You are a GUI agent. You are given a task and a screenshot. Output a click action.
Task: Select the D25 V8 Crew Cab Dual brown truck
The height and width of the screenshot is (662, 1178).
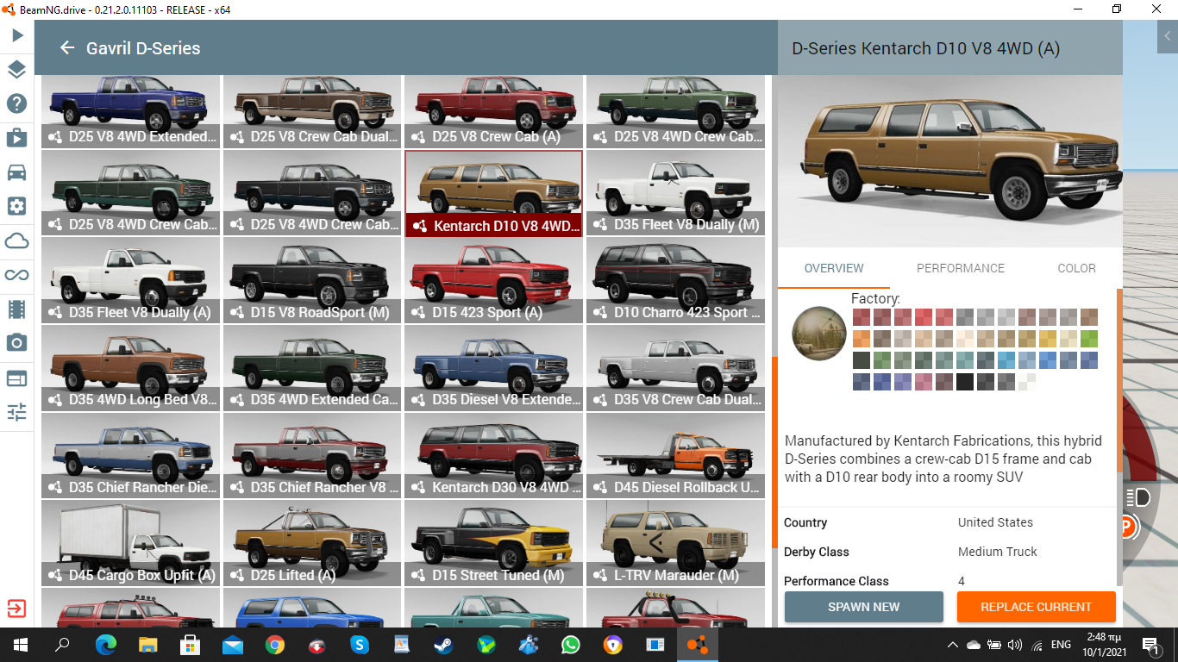312,111
